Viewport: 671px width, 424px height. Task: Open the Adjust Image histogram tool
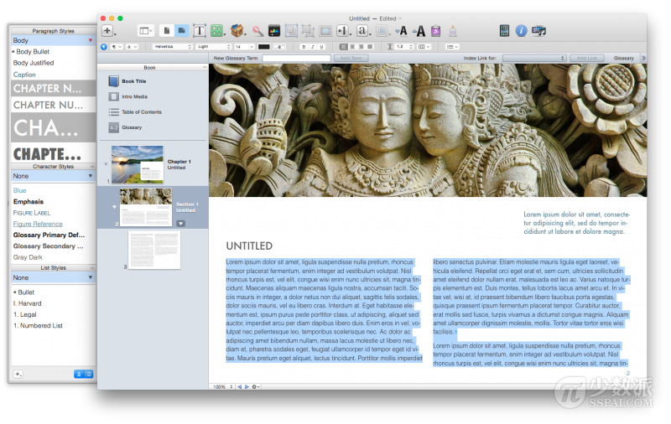(x=274, y=31)
